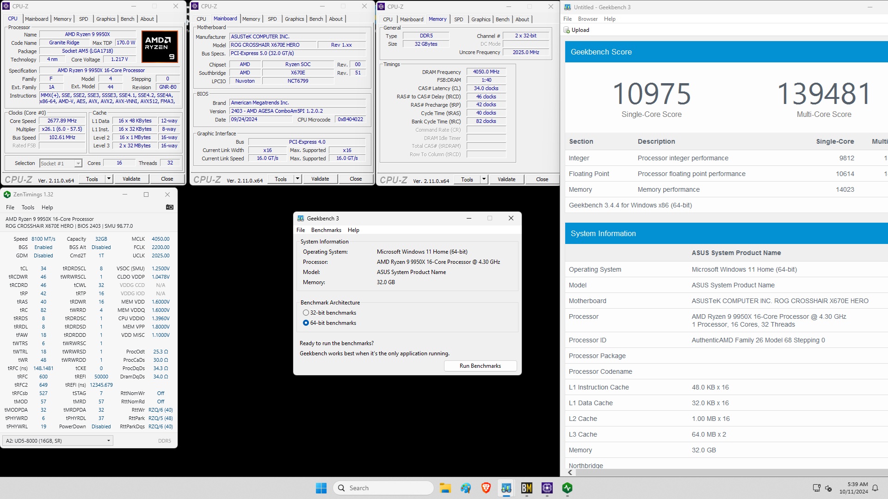Switch to Bench tab in first CPU-Z window
Viewport: 888px width, 499px height.
pos(128,19)
